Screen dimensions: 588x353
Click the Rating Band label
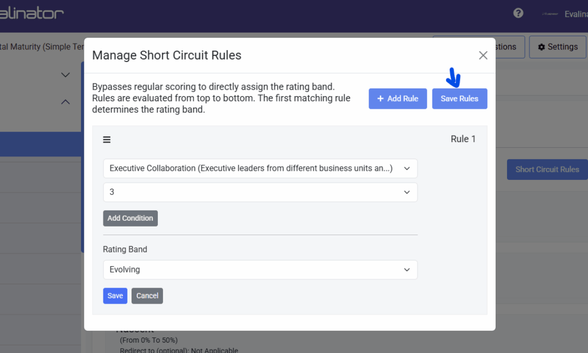[x=125, y=250]
